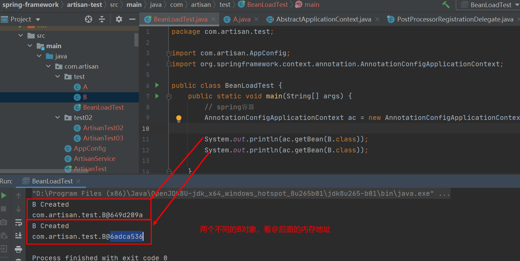Open the AbstractApplicationContext.java tab

[x=323, y=19]
